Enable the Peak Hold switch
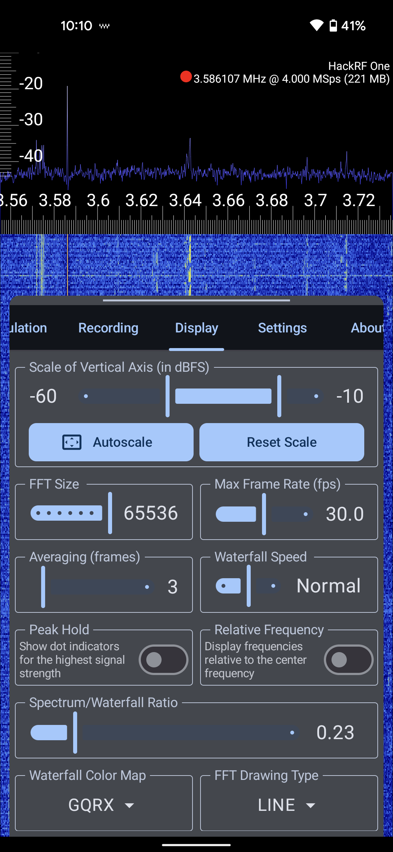This screenshot has width=393, height=852. (x=163, y=660)
